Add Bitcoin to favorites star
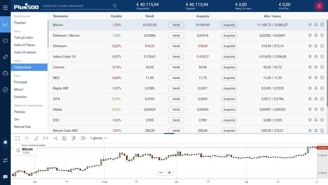Viewport: 328px width, 185px height. point(310,25)
